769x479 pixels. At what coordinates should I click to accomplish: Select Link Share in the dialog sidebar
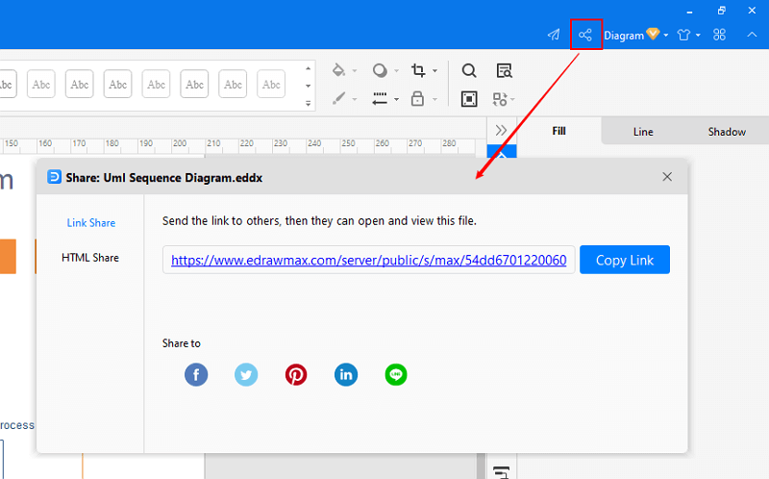click(x=91, y=223)
